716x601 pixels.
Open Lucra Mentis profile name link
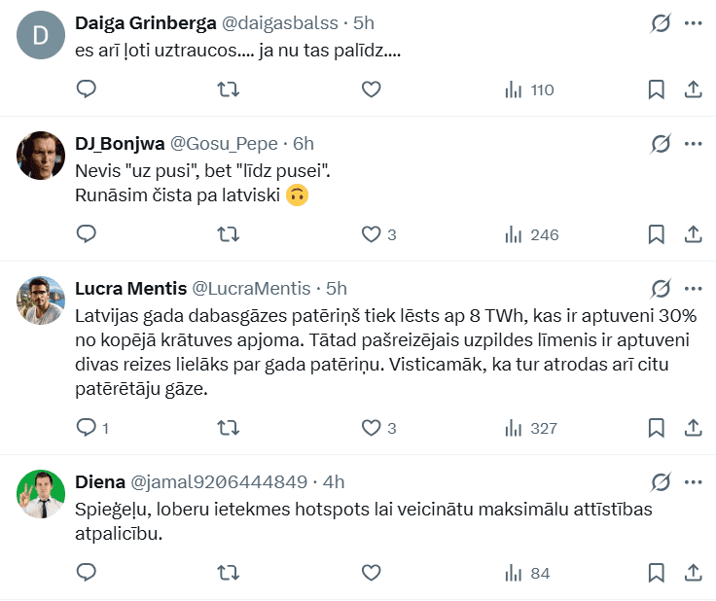point(129,289)
